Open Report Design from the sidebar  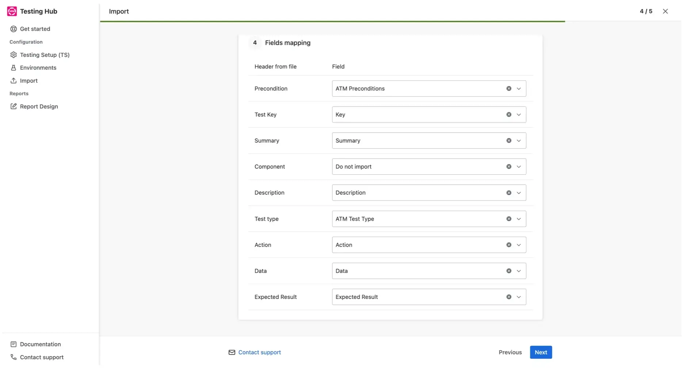click(x=39, y=106)
